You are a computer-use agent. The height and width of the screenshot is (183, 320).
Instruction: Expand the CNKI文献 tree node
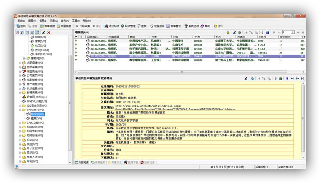click(20, 123)
